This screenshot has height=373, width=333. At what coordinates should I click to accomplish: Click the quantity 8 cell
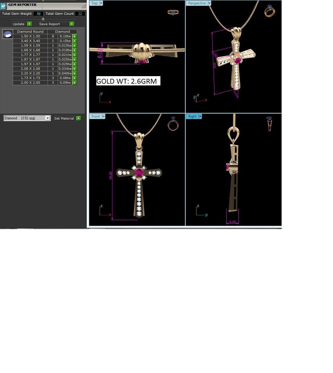(53, 36)
